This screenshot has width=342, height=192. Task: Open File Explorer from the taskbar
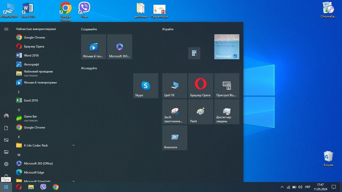tap(31, 187)
